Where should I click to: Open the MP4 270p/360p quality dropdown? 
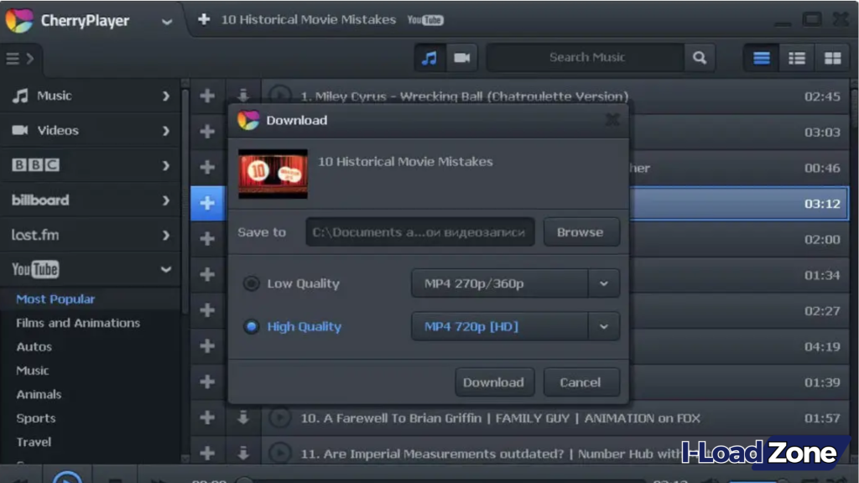(x=602, y=283)
